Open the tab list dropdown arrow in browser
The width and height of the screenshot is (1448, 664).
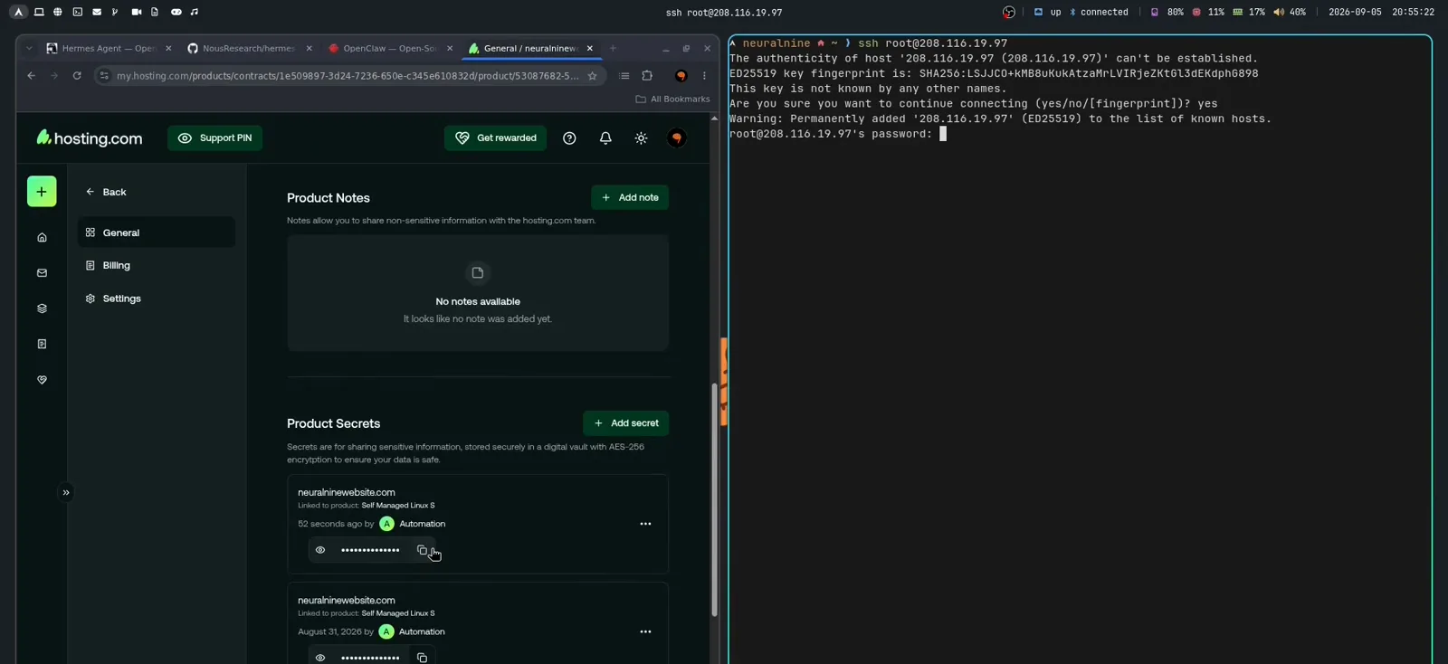click(x=29, y=49)
